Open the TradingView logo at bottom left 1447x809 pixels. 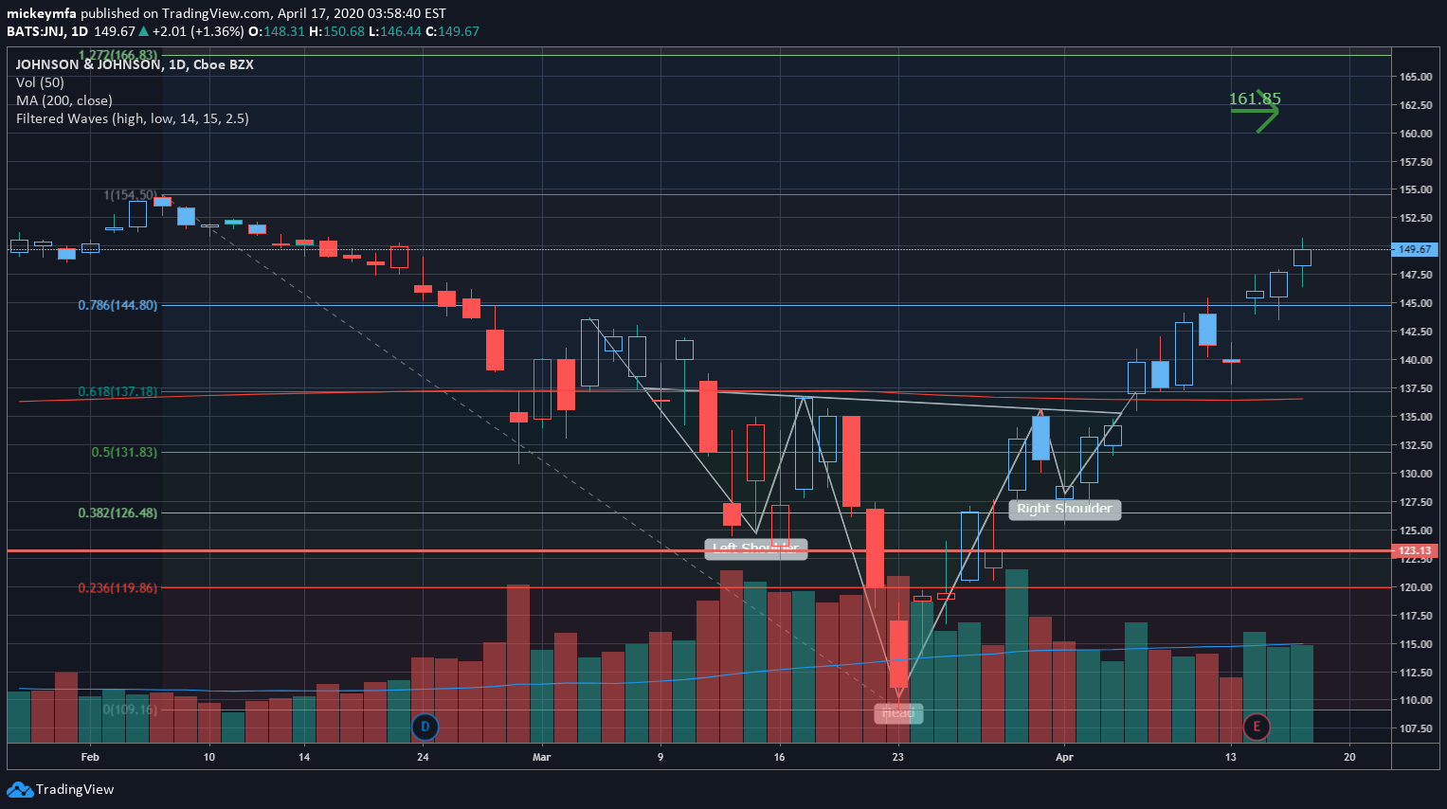pyautogui.click(x=61, y=789)
